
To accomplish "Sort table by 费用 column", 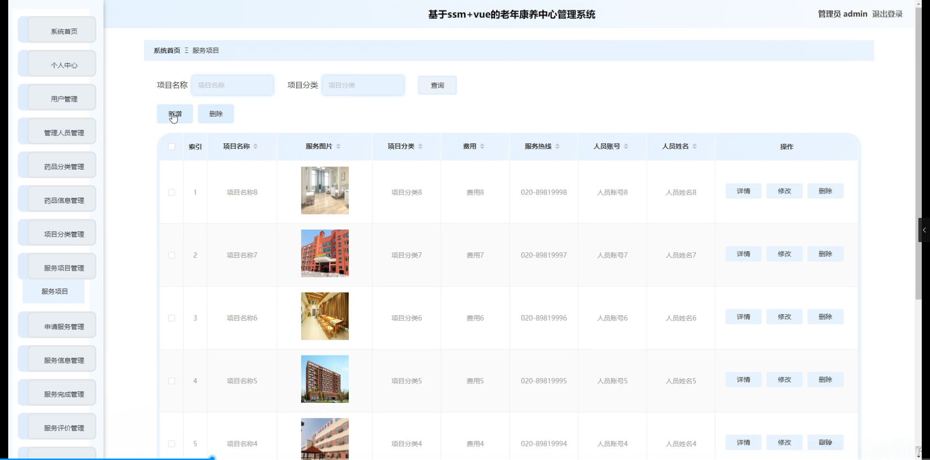I will click(x=482, y=146).
